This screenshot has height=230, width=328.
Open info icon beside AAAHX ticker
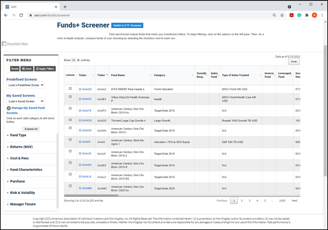click(80, 131)
